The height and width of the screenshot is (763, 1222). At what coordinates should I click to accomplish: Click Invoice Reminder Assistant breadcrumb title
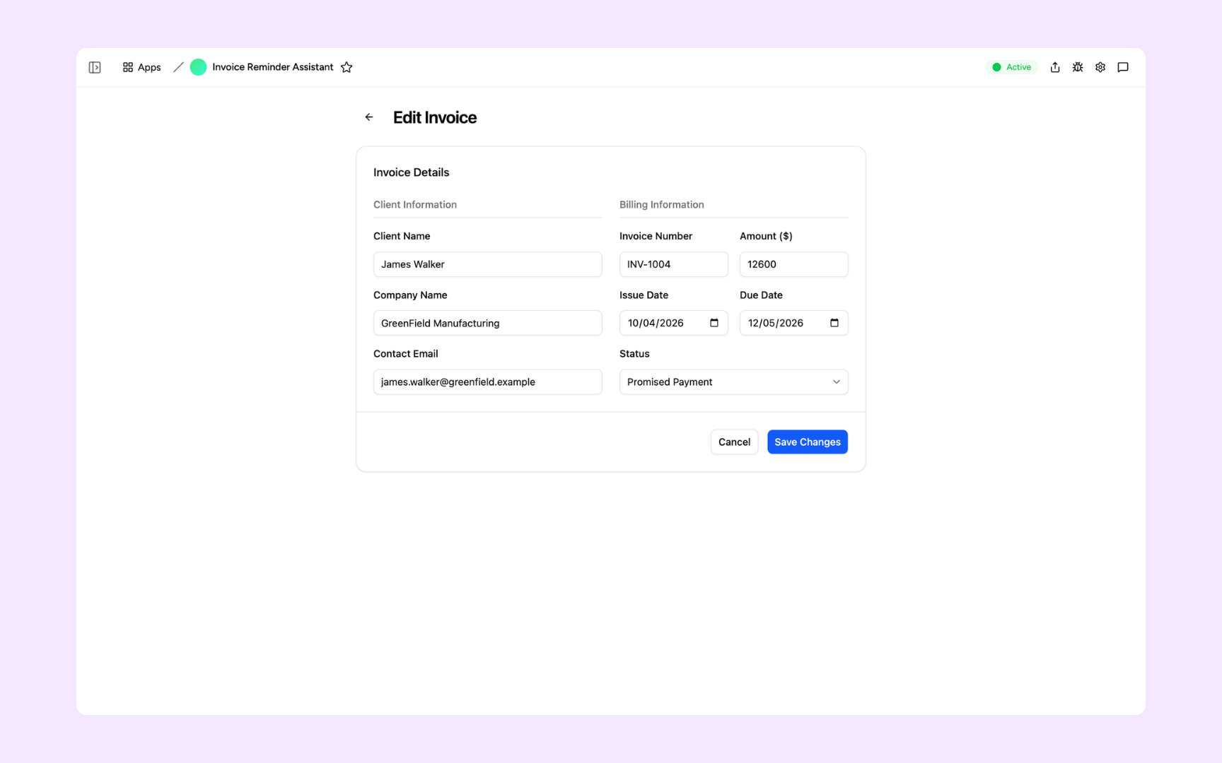(272, 67)
